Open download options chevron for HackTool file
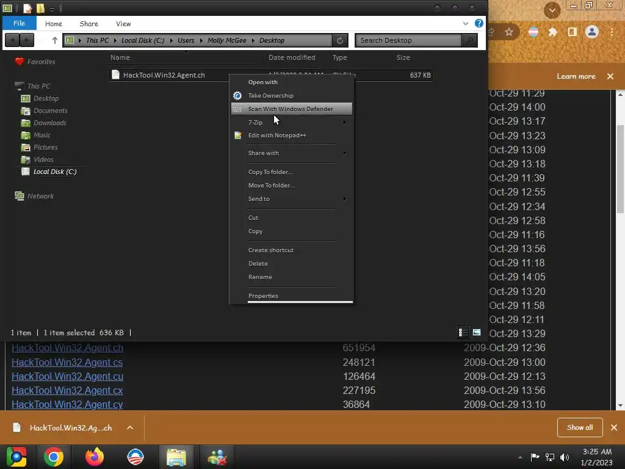 click(130, 427)
